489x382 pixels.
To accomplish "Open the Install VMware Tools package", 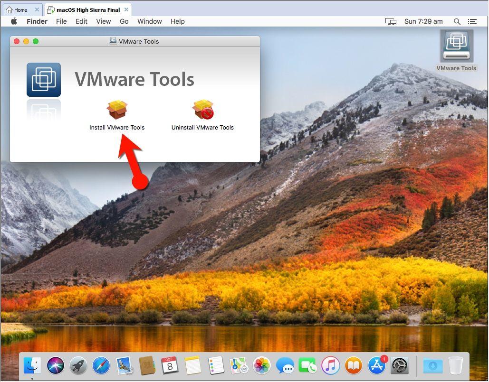I will pos(117,110).
